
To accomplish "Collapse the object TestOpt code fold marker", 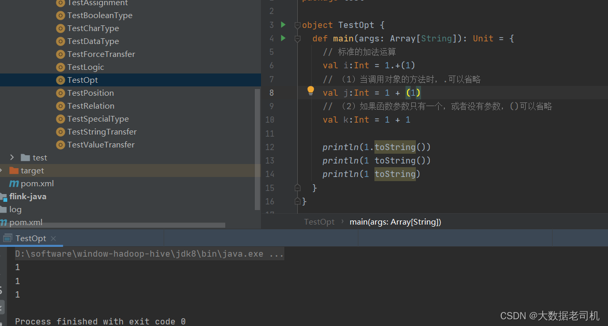I will (x=297, y=25).
